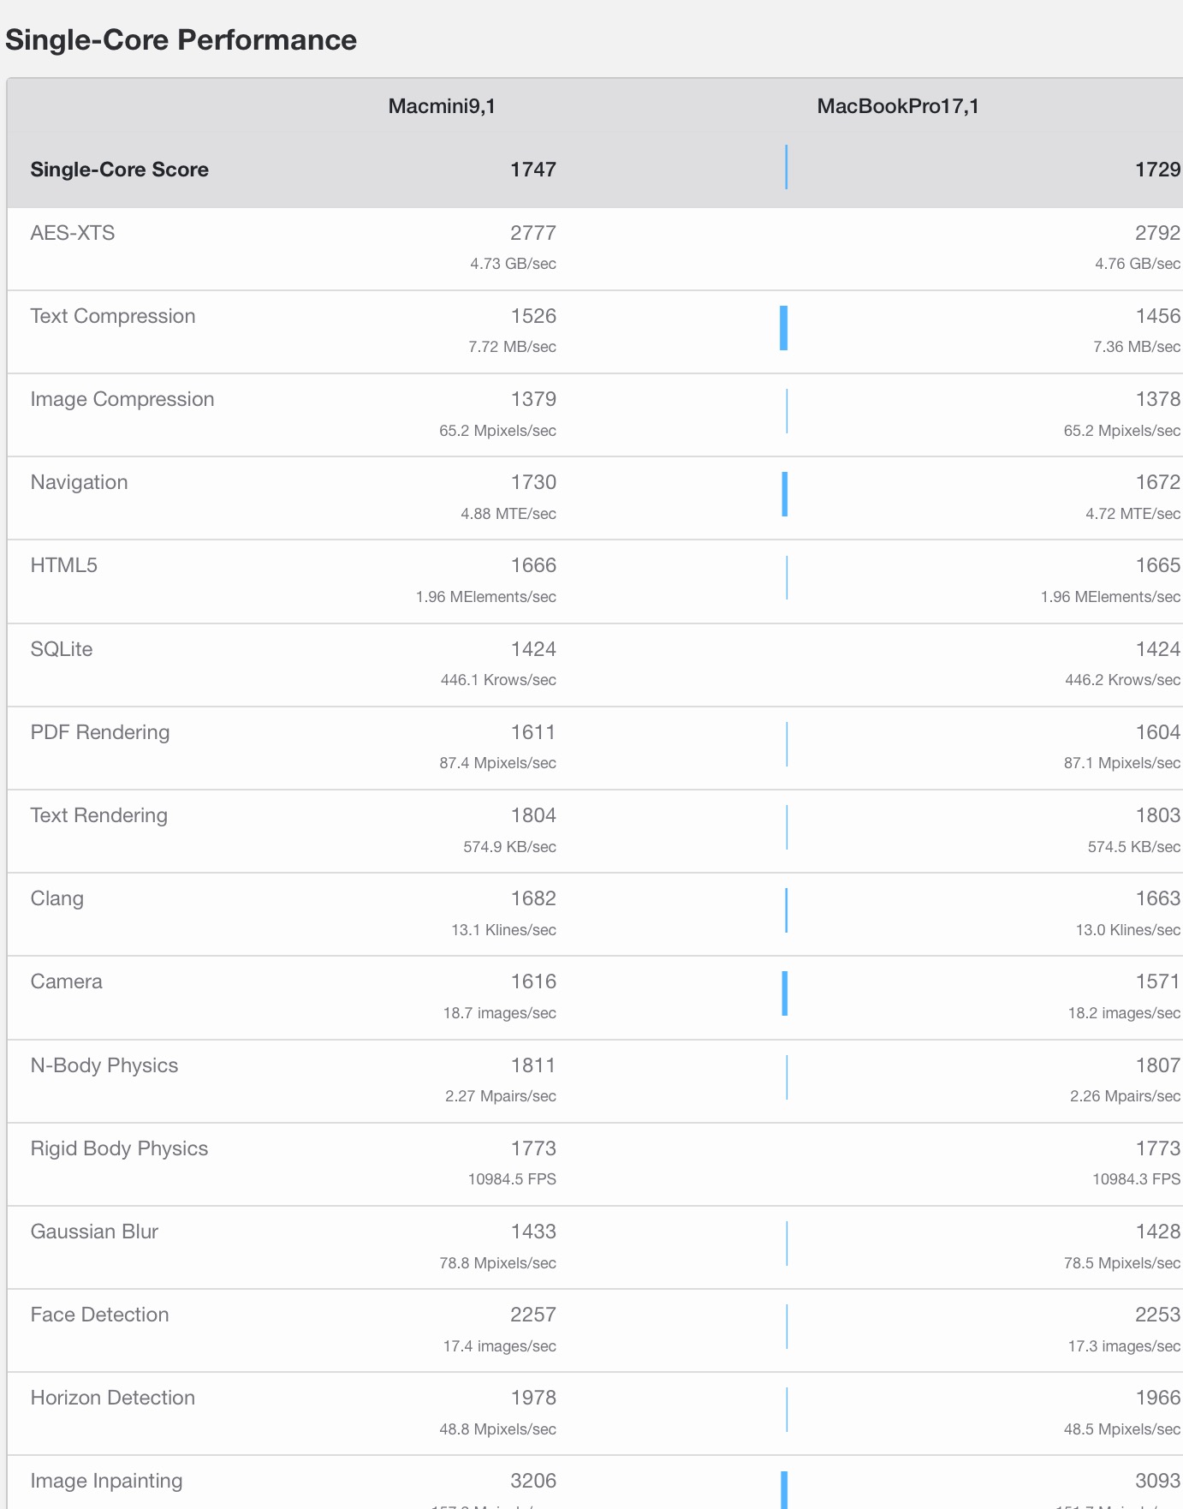Click the SQLite row label
Viewport: 1183px width, 1509px height.
tap(62, 649)
